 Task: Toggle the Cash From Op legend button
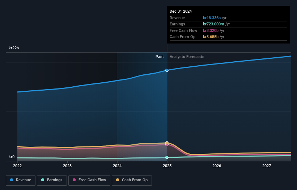132,180
